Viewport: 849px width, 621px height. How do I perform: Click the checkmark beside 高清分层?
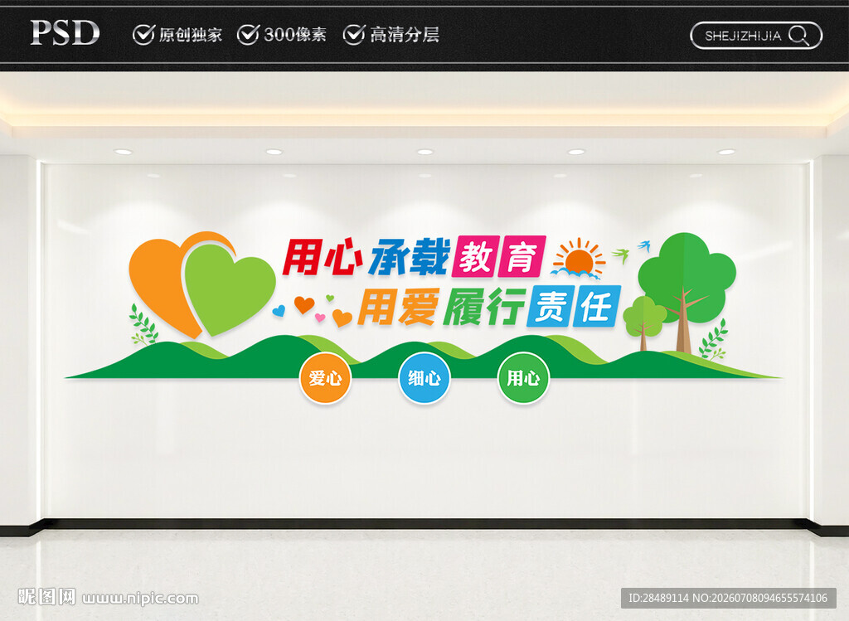pos(354,34)
